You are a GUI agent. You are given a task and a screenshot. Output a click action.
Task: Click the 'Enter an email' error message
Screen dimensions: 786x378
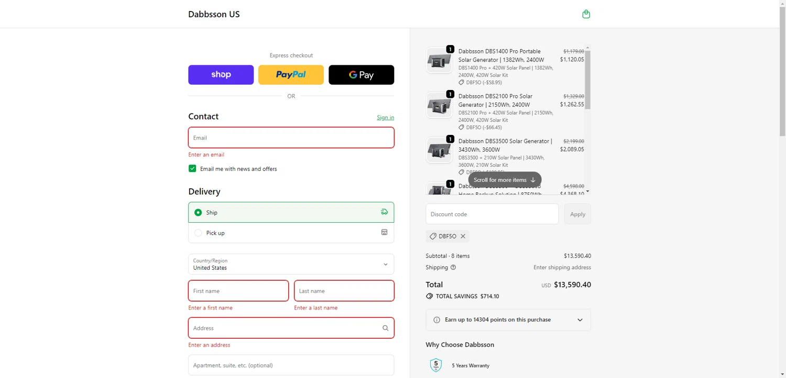click(x=206, y=155)
